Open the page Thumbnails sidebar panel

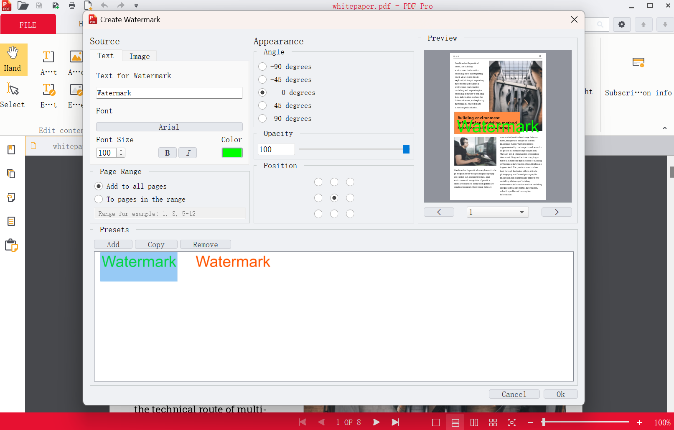click(x=11, y=174)
